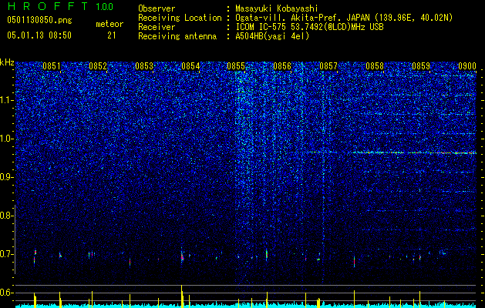Click the tallest yellow power spike below 0854
This screenshot has width=485, height=308.
(181, 296)
